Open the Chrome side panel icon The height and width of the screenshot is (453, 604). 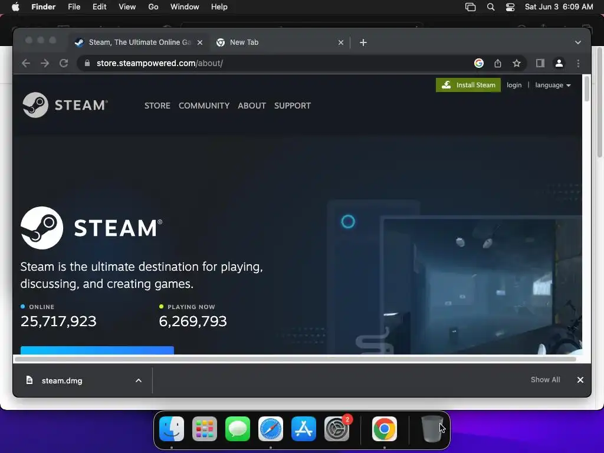(540, 63)
